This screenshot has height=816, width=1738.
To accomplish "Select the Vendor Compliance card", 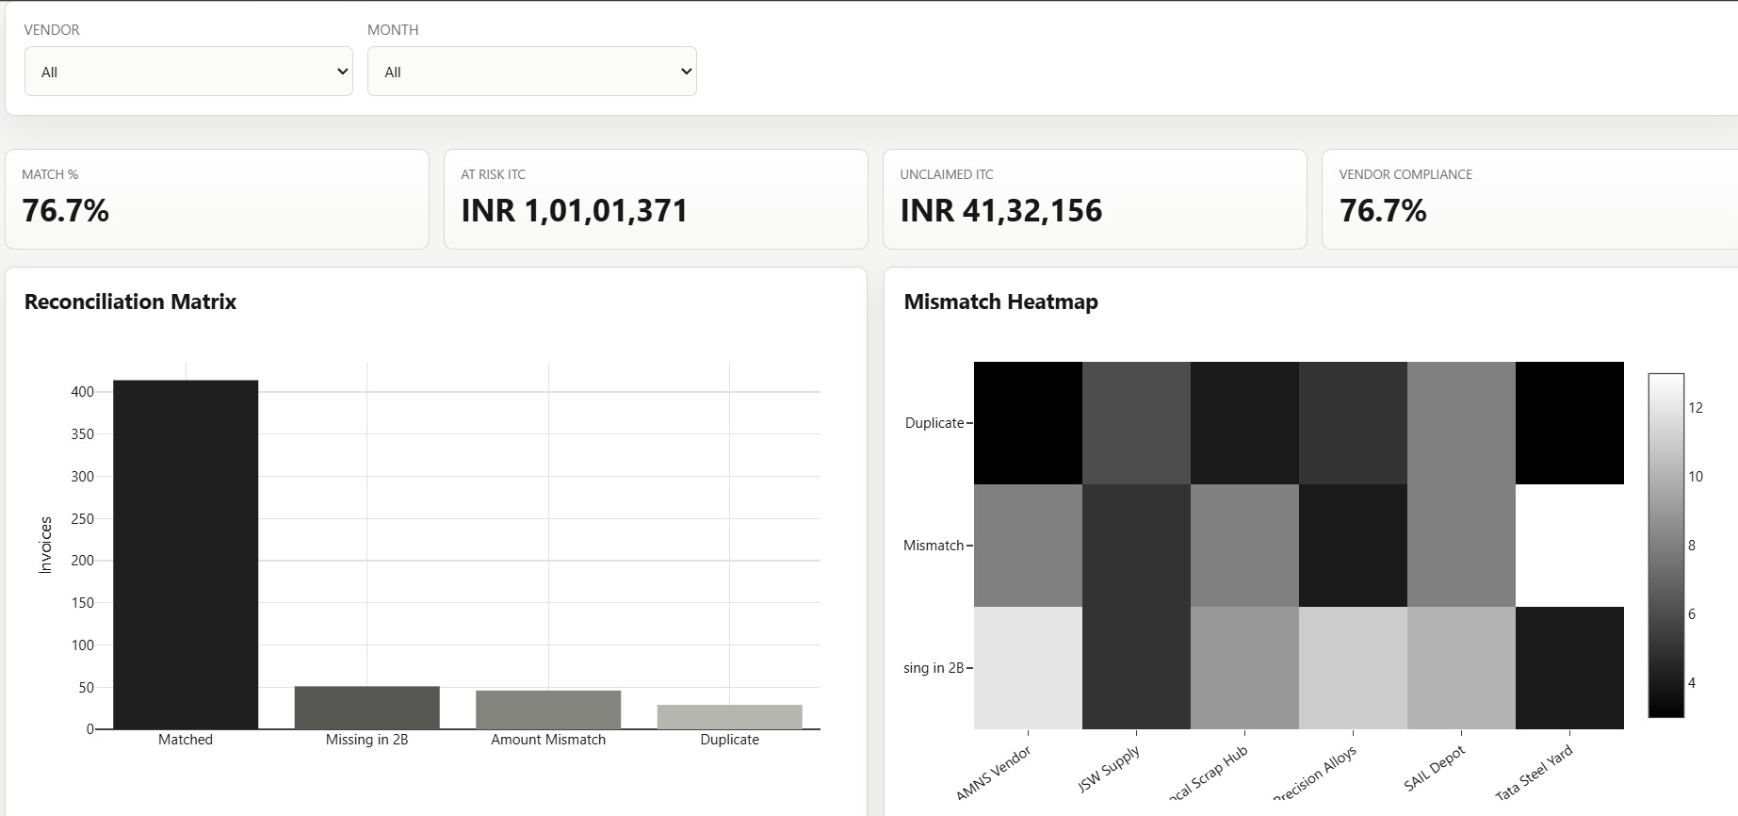I will coord(1530,200).
